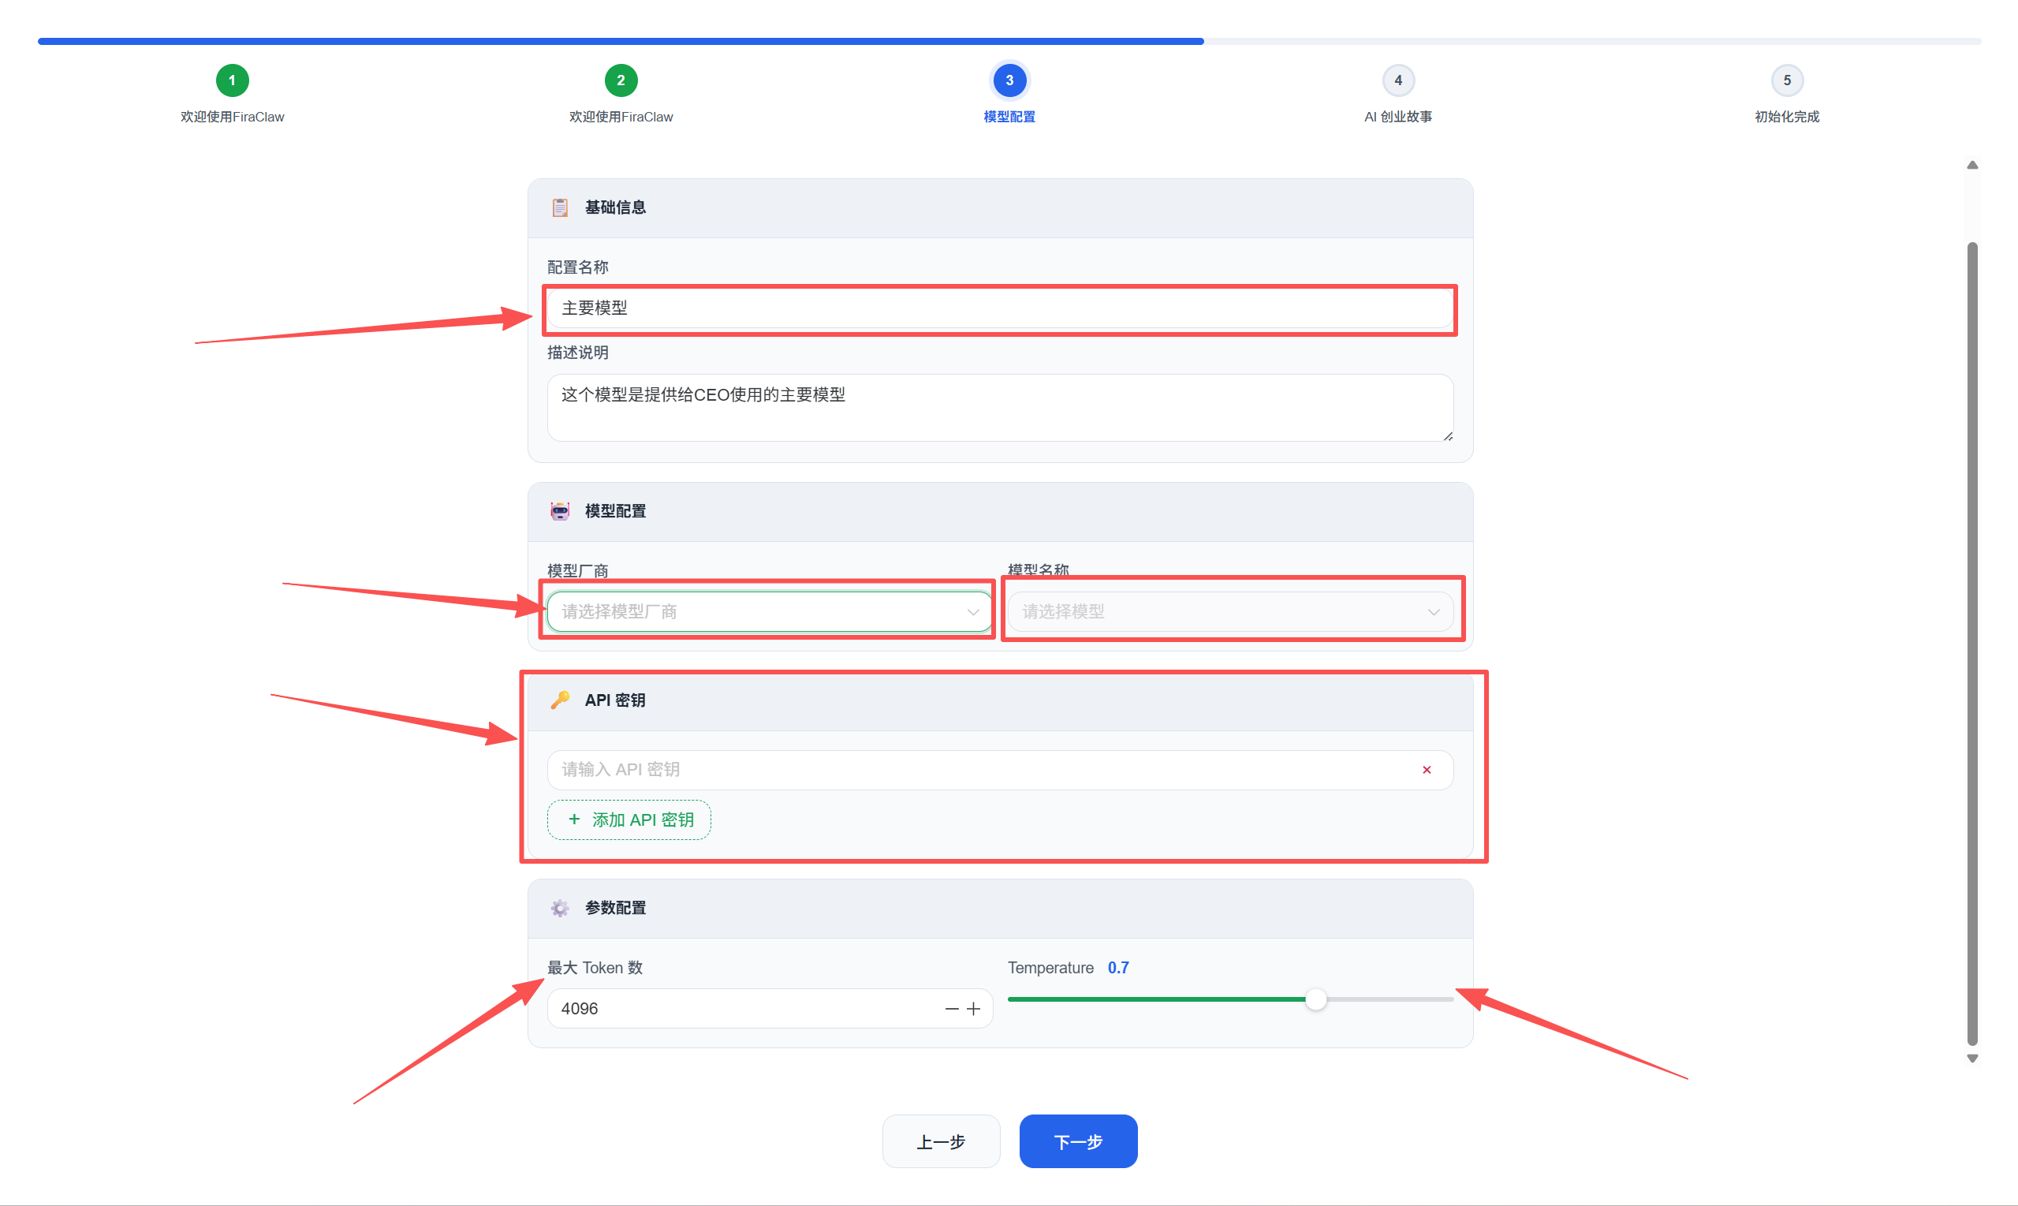This screenshot has width=2018, height=1206.
Task: Click the key icon beside API 密钥
Action: tap(560, 700)
